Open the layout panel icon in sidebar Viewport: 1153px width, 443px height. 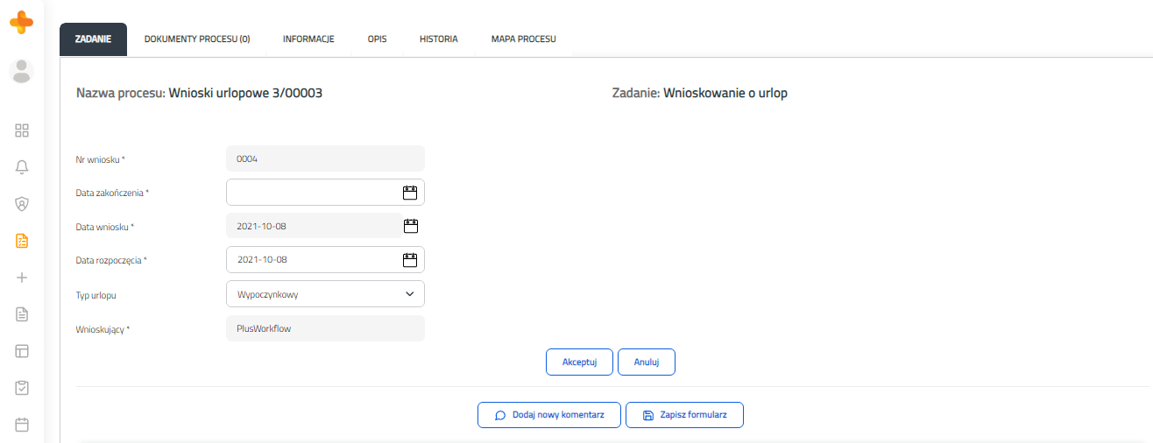tap(22, 351)
